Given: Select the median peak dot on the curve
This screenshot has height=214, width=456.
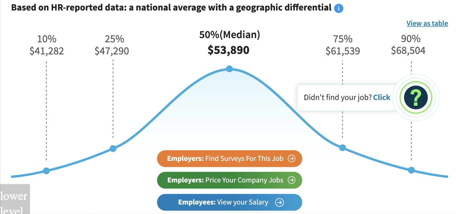Looking at the screenshot, I should click(x=229, y=69).
